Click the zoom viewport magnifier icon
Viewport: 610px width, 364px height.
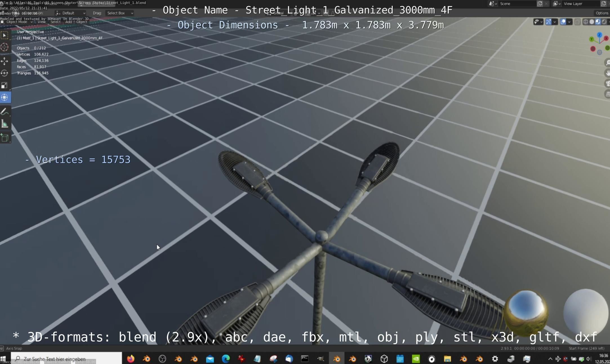click(x=607, y=62)
